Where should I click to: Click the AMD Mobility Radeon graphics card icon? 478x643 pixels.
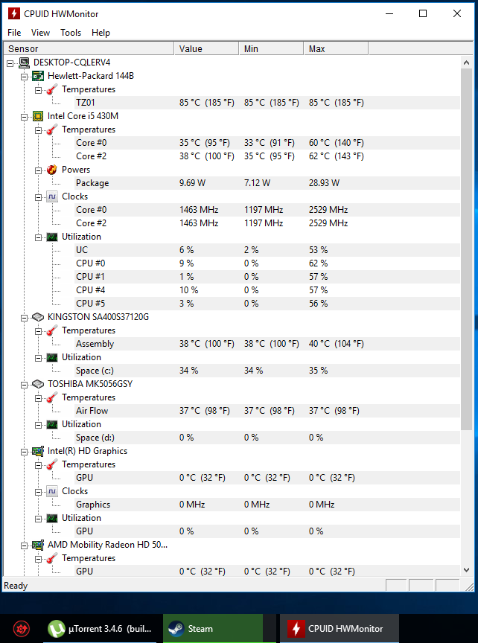pyautogui.click(x=38, y=545)
